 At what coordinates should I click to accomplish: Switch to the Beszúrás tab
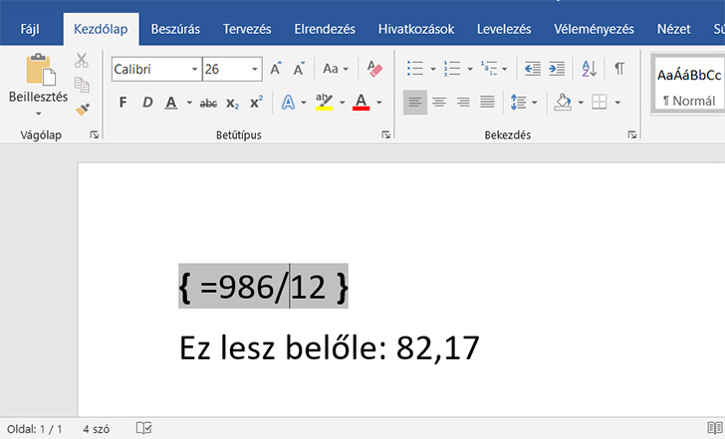pyautogui.click(x=174, y=29)
